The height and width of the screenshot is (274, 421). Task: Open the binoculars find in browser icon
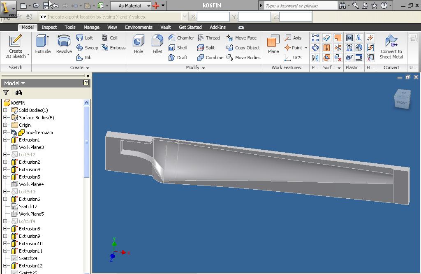pos(19,93)
